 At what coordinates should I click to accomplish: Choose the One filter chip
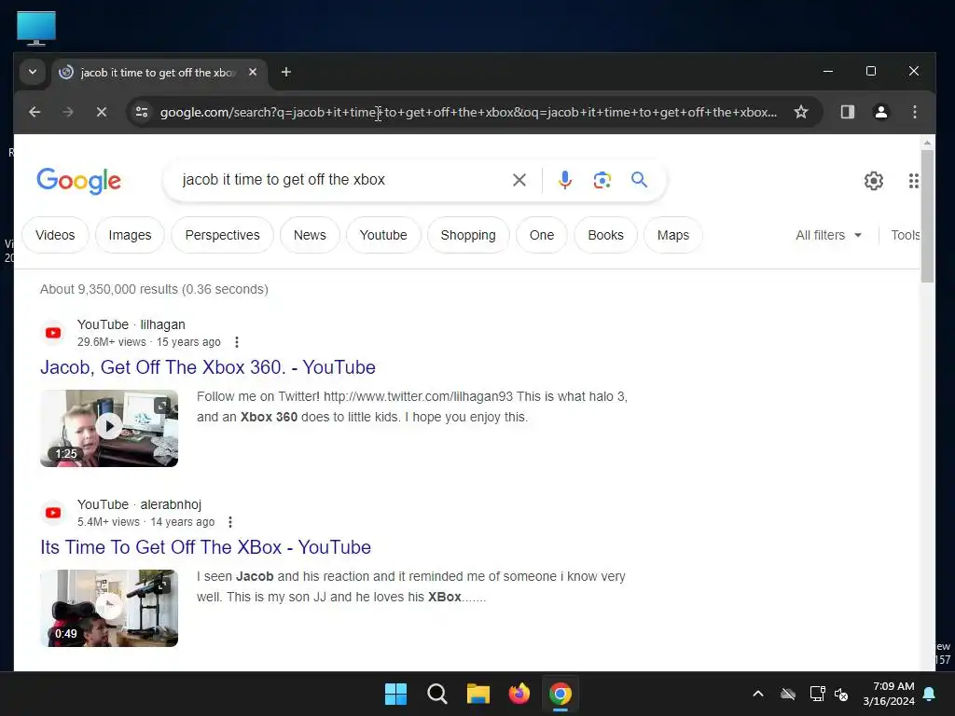tap(542, 235)
